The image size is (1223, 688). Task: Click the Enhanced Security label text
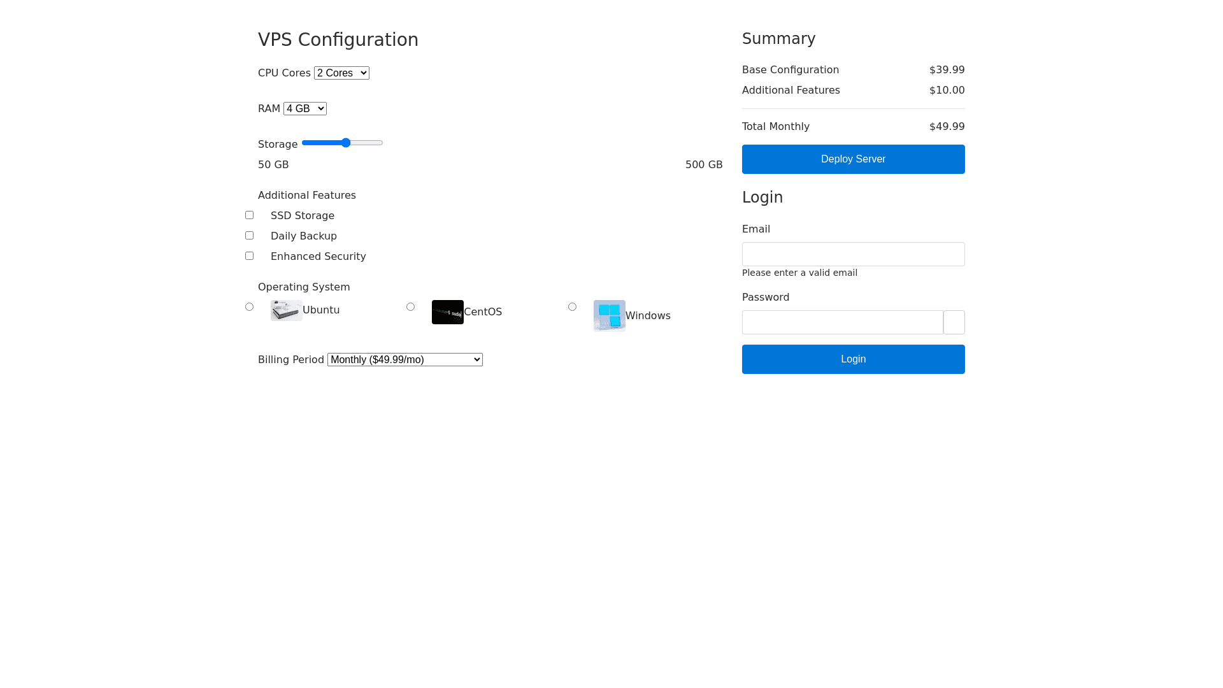318,257
